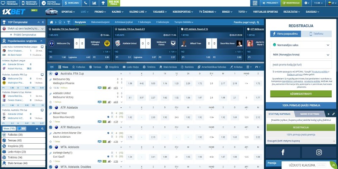Image resolution: width=338 pixels, height=169 pixels.
Task: Toggle the live filter showing 332
Action: tap(22, 129)
